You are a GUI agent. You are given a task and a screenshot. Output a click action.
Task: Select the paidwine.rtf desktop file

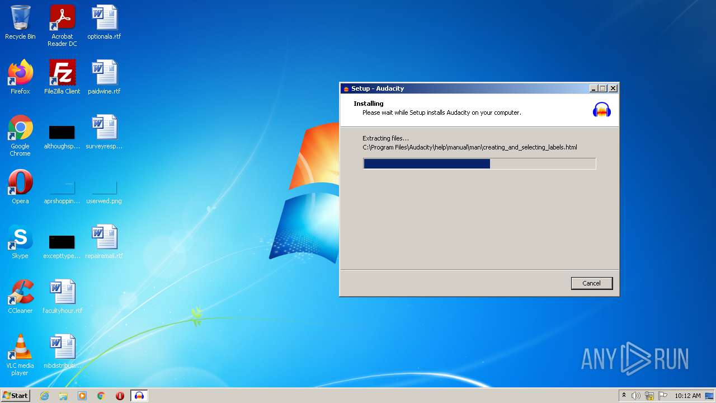(104, 77)
